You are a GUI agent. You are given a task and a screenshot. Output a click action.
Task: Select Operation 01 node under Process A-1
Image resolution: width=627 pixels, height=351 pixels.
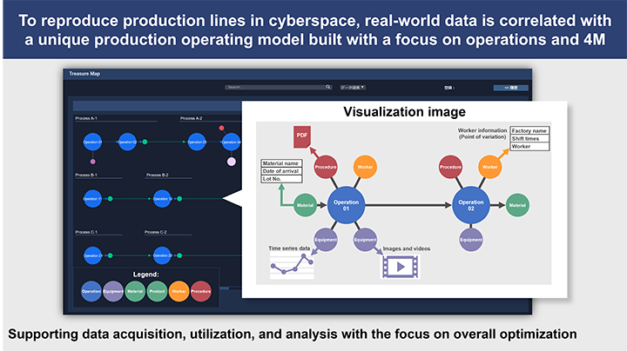[x=92, y=142]
